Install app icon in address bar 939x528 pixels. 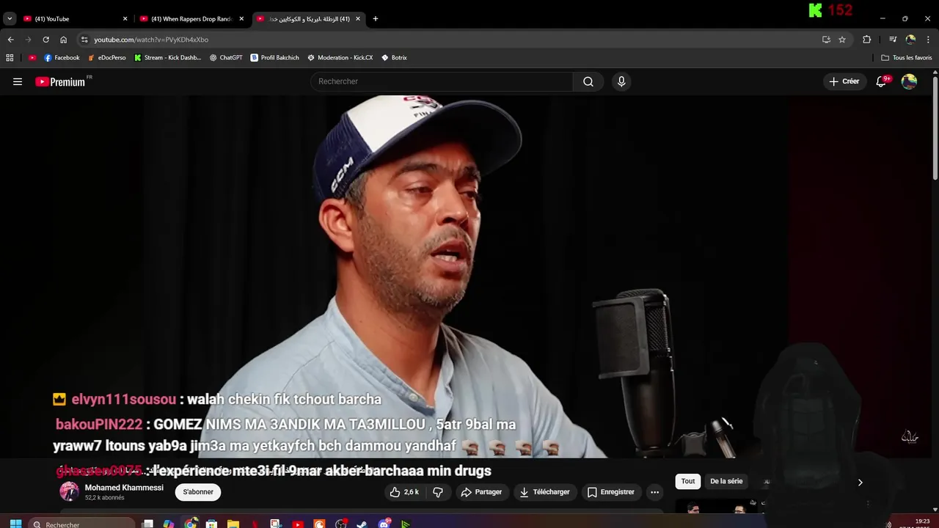point(826,40)
